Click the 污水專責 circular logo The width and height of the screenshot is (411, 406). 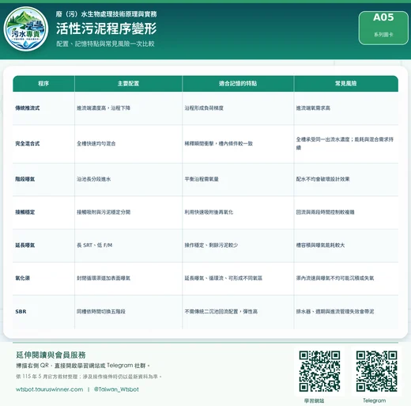click(26, 28)
